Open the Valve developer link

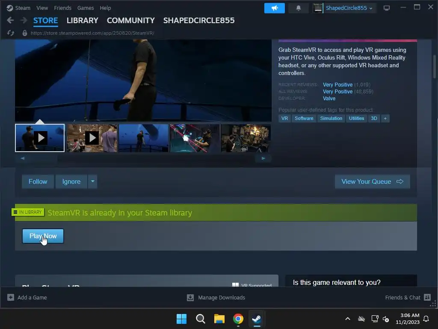pyautogui.click(x=329, y=99)
